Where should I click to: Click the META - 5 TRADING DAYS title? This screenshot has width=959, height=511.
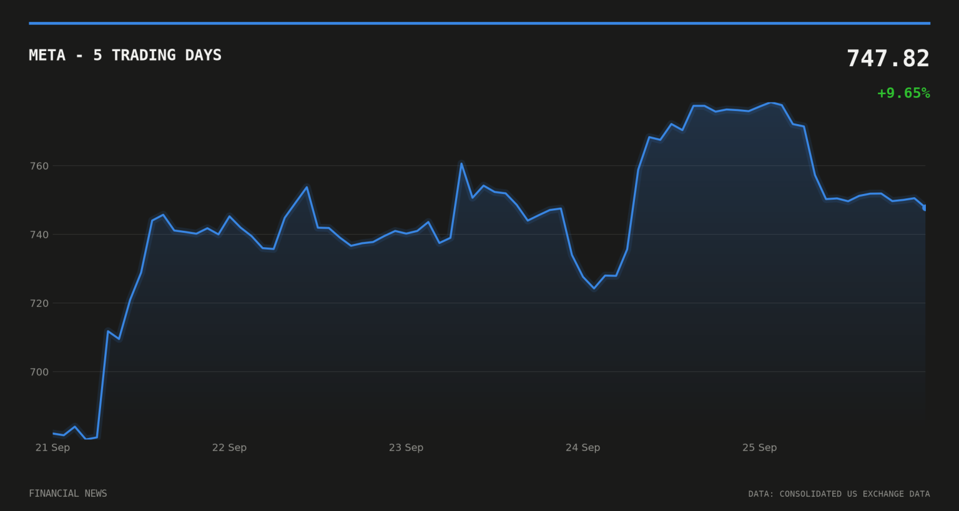(x=125, y=55)
